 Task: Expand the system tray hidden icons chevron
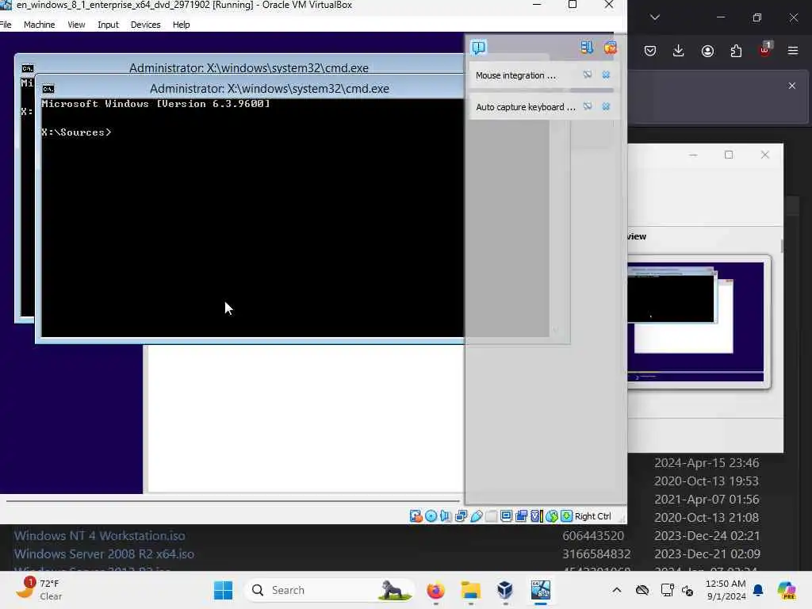616,590
